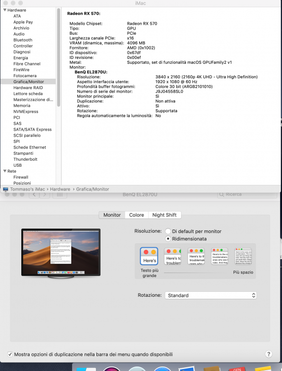Select the 'Ridimensionata' radio button

168,239
